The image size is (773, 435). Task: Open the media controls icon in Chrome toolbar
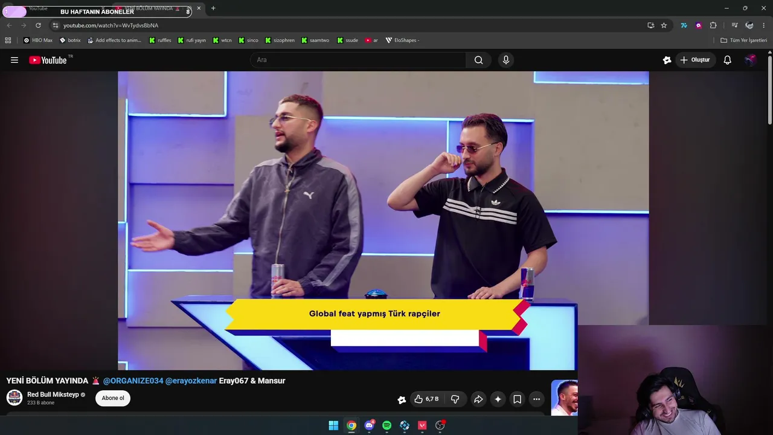[x=734, y=25]
